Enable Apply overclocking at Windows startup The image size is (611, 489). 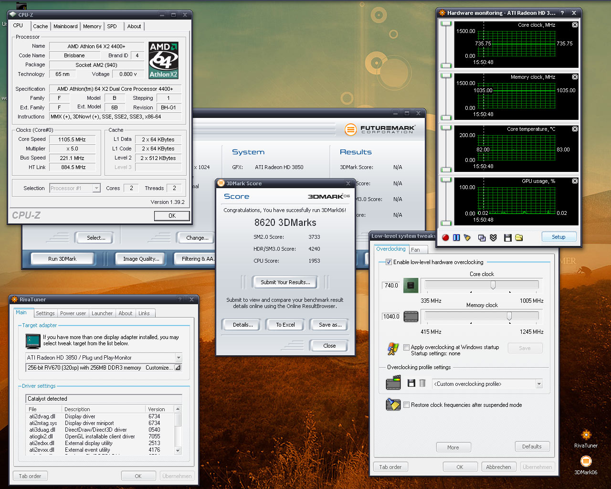pos(406,347)
